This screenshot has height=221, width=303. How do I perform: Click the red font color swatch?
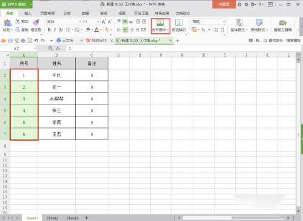[x=96, y=30]
